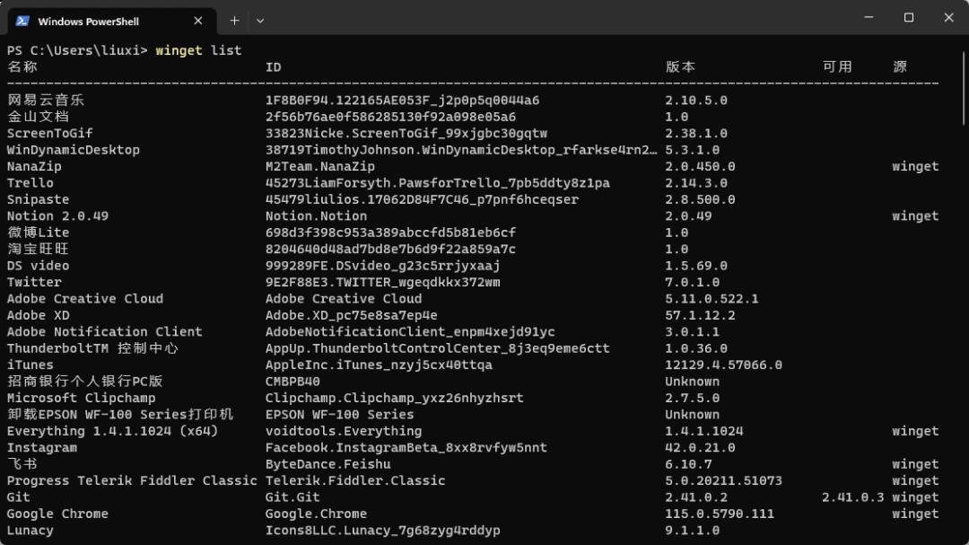Screen dimensions: 969x545
Task: Minimize the terminal window
Action: (869, 17)
